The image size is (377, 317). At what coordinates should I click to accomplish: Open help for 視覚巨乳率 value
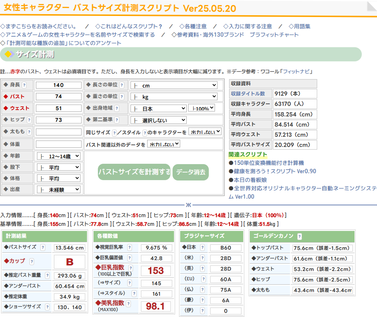[129, 247]
